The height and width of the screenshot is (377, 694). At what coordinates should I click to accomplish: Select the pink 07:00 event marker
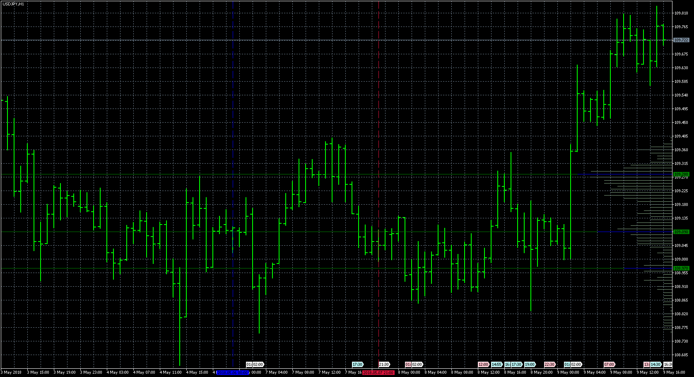[x=609, y=365]
